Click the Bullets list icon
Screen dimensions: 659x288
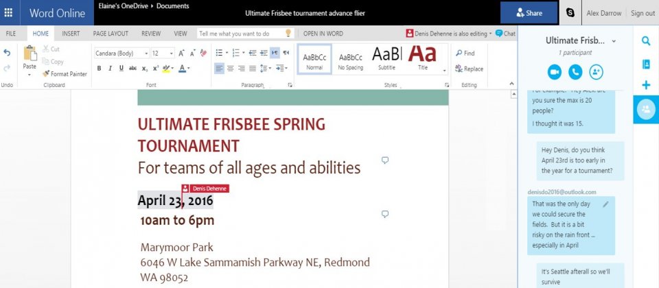tap(219, 53)
